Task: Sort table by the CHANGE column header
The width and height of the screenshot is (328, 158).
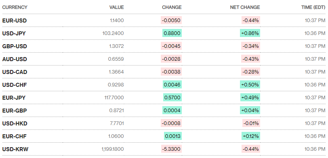Action: tap(172, 7)
